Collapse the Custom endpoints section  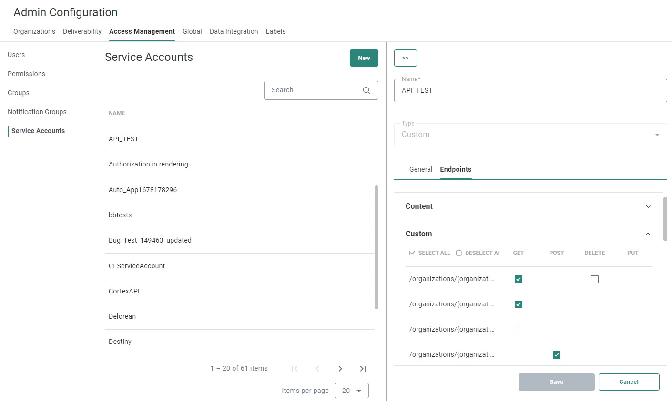[648, 234]
